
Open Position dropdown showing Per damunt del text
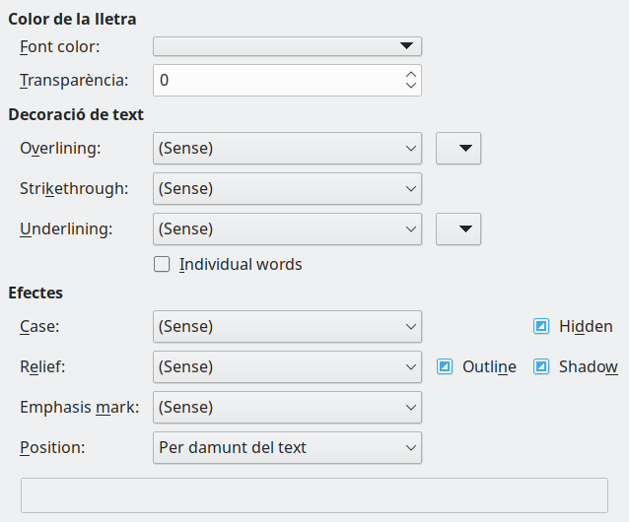(x=287, y=447)
